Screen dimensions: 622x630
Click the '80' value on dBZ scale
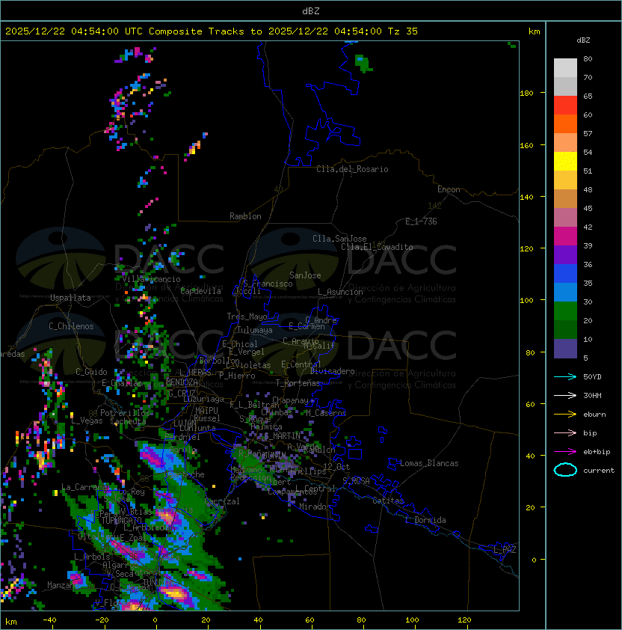coord(588,58)
